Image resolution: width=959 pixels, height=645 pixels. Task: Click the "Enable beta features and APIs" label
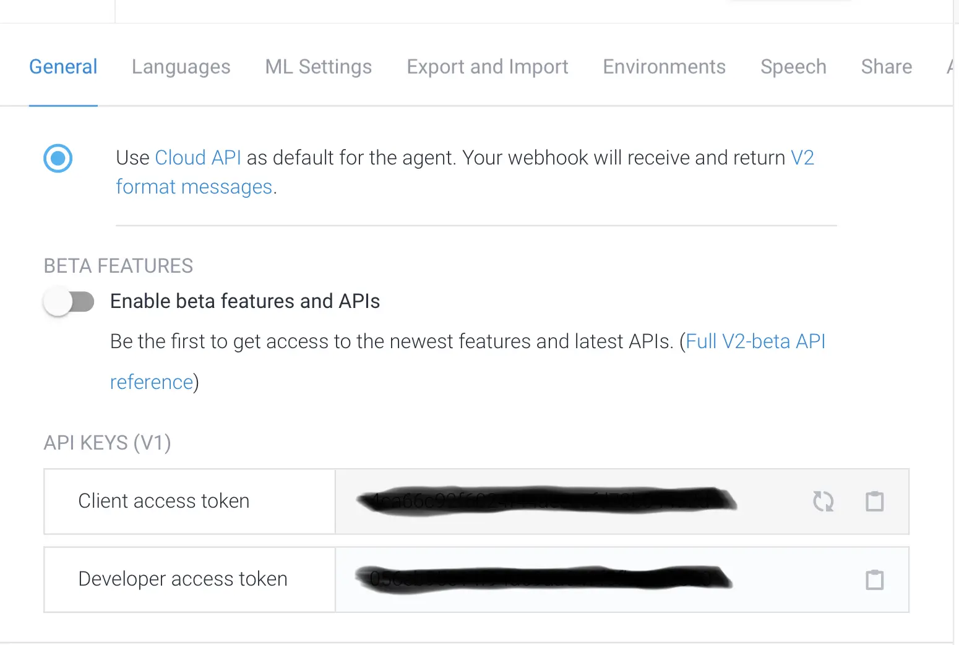click(245, 301)
